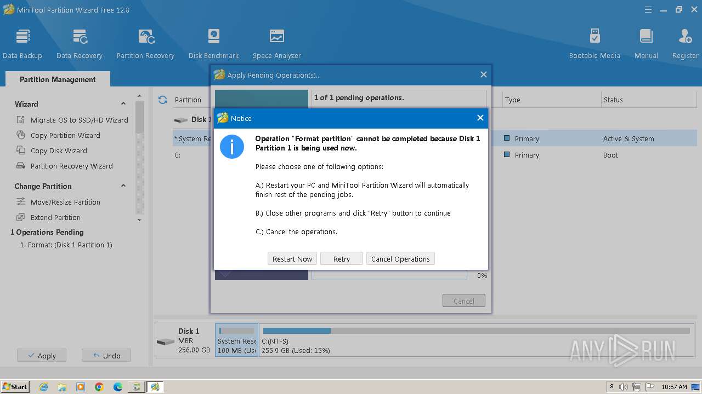Open the Register option

[686, 44]
